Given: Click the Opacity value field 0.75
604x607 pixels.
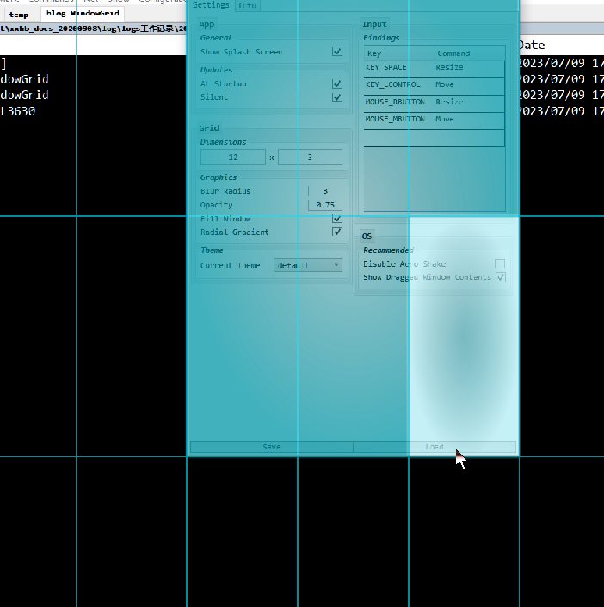Looking at the screenshot, I should pos(325,205).
